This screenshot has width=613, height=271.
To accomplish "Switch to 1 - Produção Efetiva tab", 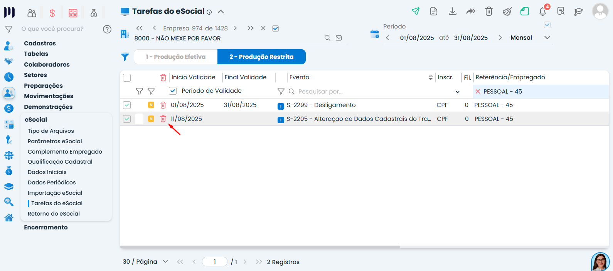I will [176, 57].
